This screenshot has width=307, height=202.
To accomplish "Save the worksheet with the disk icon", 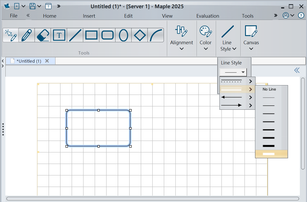I will coord(33,6).
